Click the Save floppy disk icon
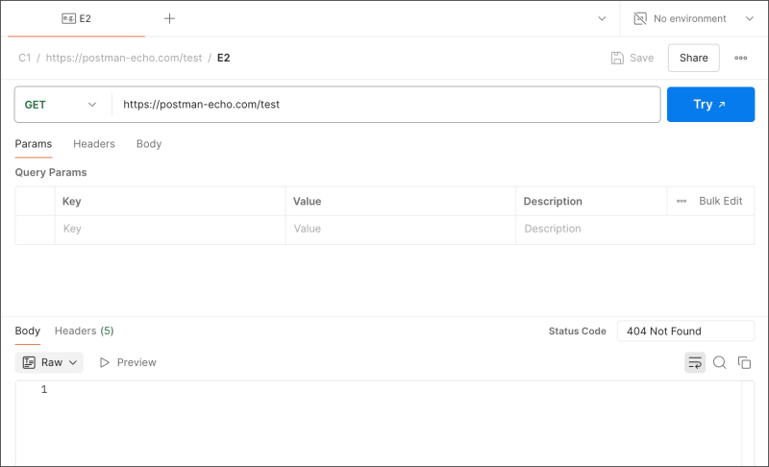The height and width of the screenshot is (467, 769). 617,58
